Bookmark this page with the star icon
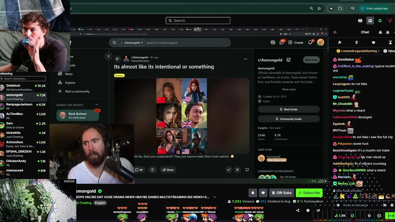The width and height of the screenshot is (395, 222). [319, 8]
